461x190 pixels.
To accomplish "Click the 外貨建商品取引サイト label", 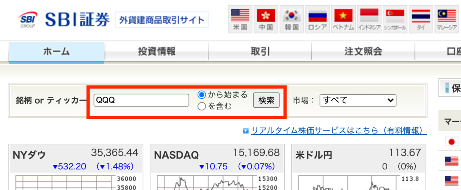I will pos(161,20).
